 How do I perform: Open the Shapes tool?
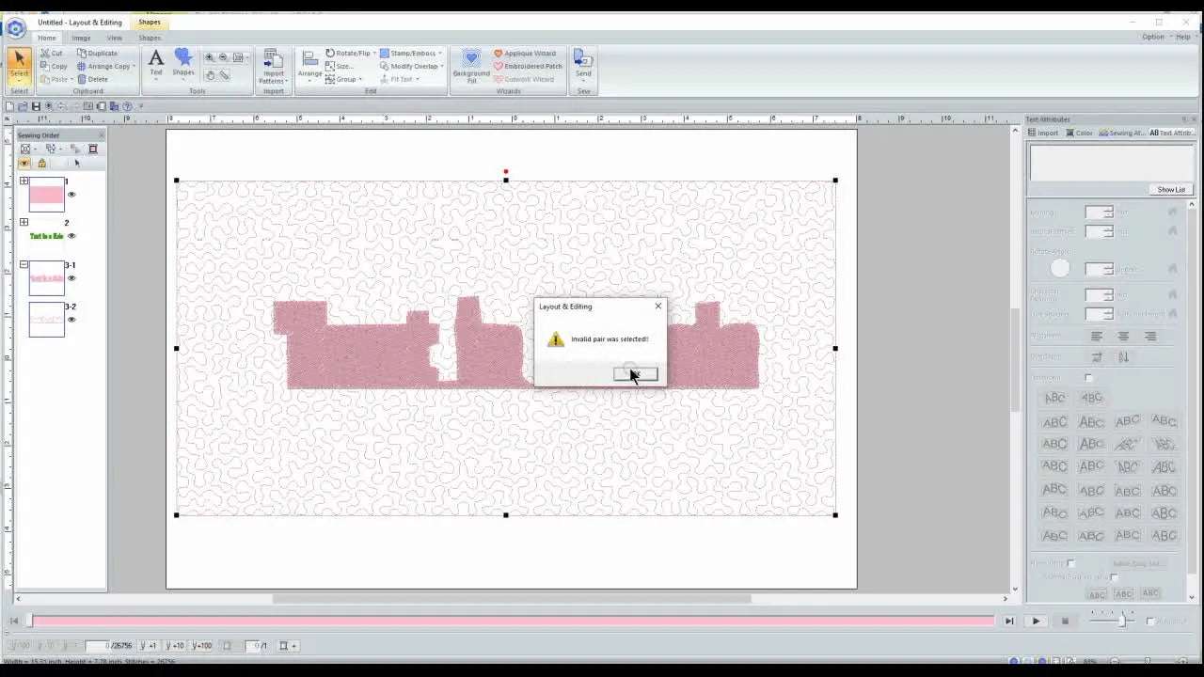tap(183, 64)
